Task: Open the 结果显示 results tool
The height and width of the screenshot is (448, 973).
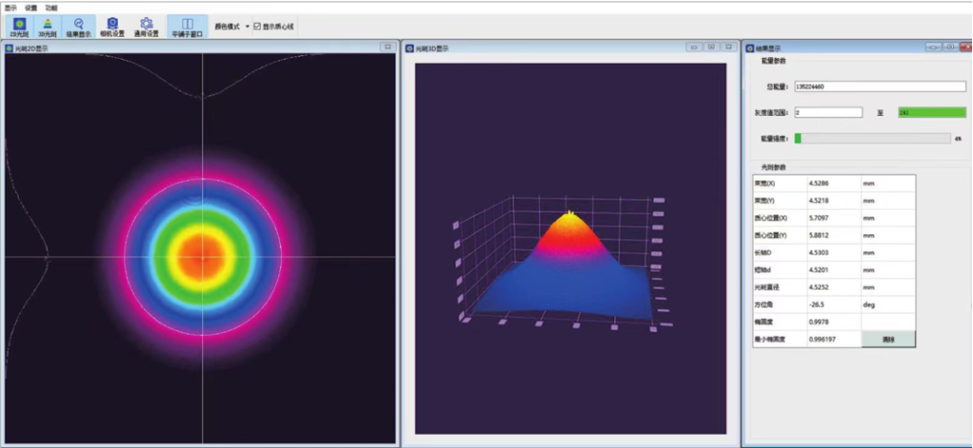Action: tap(79, 26)
